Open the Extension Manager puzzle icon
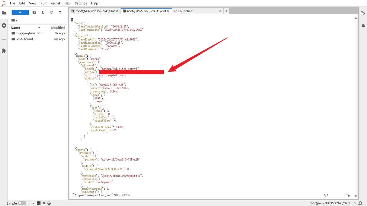 [x=4, y=51]
